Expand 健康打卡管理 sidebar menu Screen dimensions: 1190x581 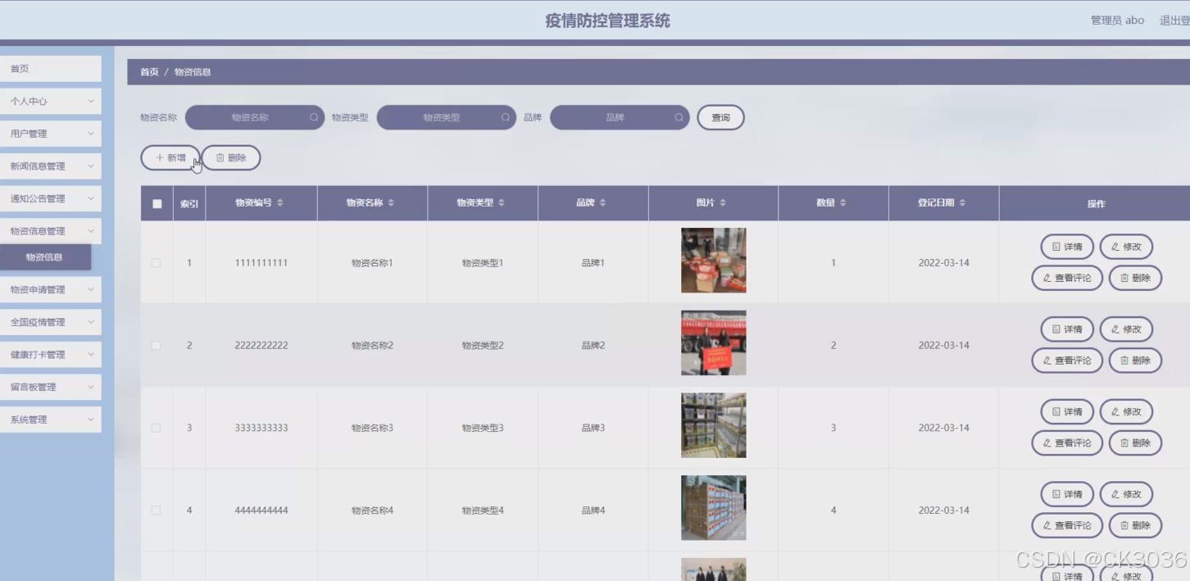tap(51, 355)
